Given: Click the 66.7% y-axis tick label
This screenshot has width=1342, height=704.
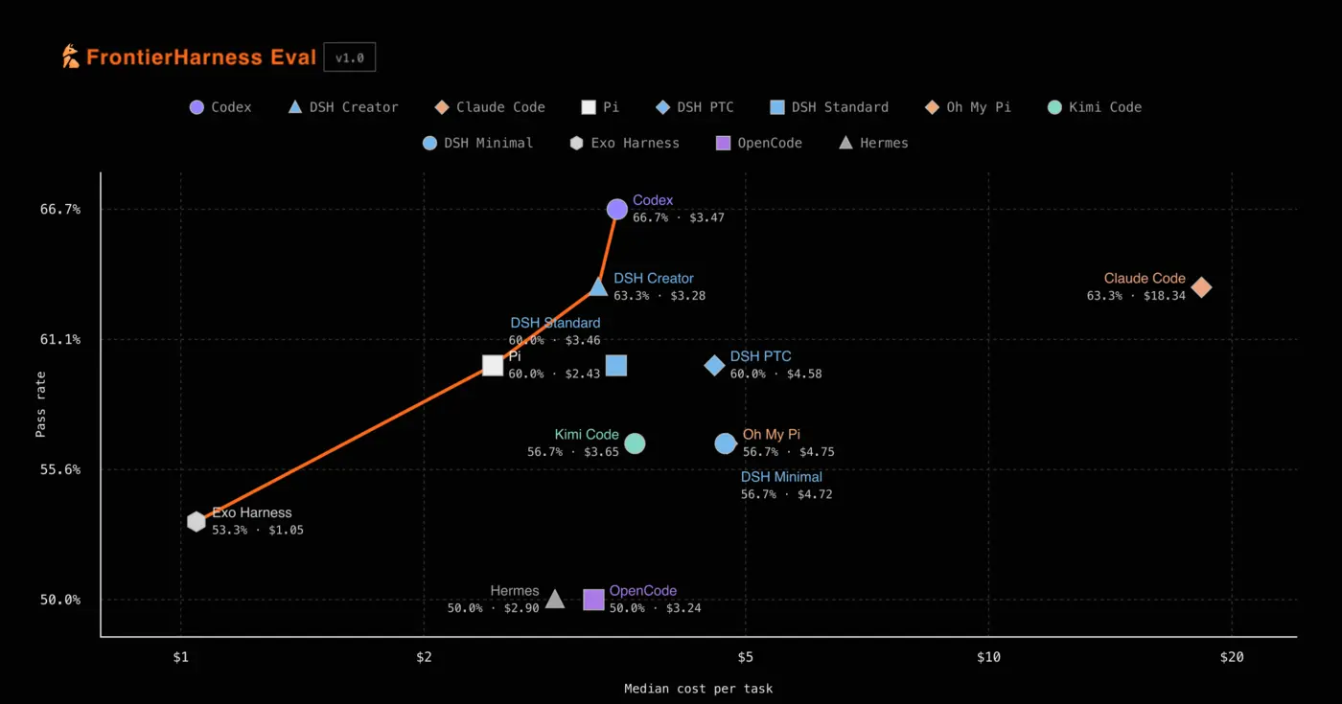Looking at the screenshot, I should coord(62,209).
